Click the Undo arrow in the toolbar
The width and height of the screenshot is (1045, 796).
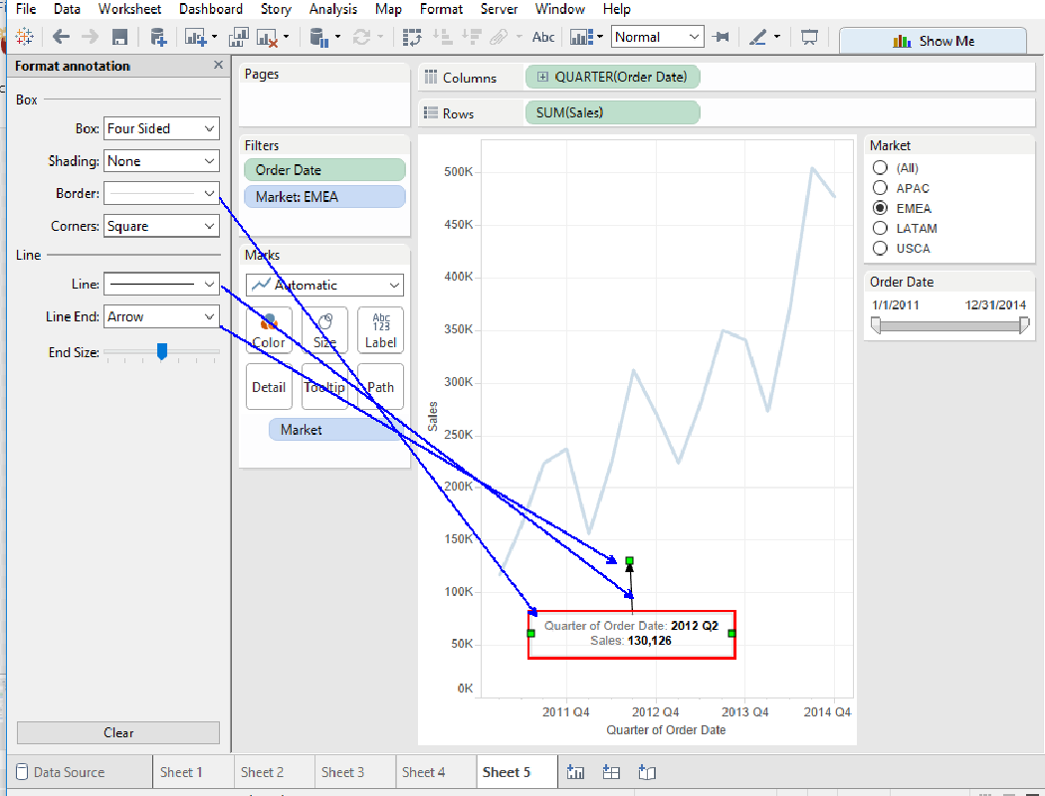(61, 37)
